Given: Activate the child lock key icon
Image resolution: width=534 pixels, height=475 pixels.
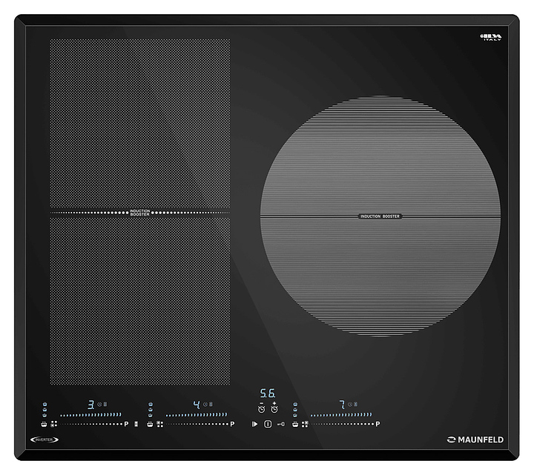Looking at the screenshot, I should pos(280,424).
